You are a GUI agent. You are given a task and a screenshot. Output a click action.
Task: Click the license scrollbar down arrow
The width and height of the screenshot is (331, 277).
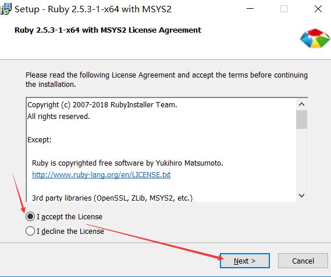pyautogui.click(x=301, y=195)
